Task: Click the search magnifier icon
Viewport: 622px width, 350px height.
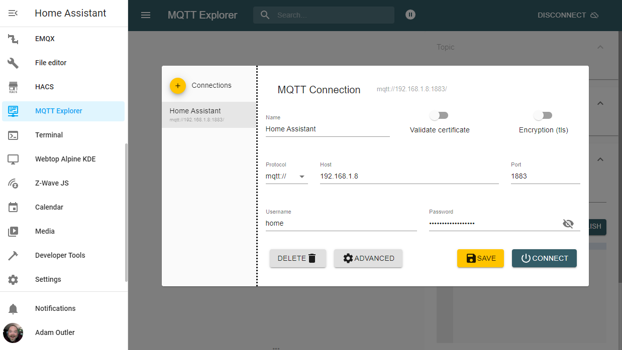Action: coord(265,15)
